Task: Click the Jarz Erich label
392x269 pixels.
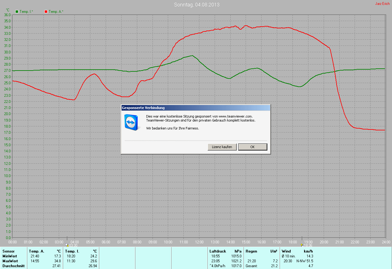Action: [382, 4]
